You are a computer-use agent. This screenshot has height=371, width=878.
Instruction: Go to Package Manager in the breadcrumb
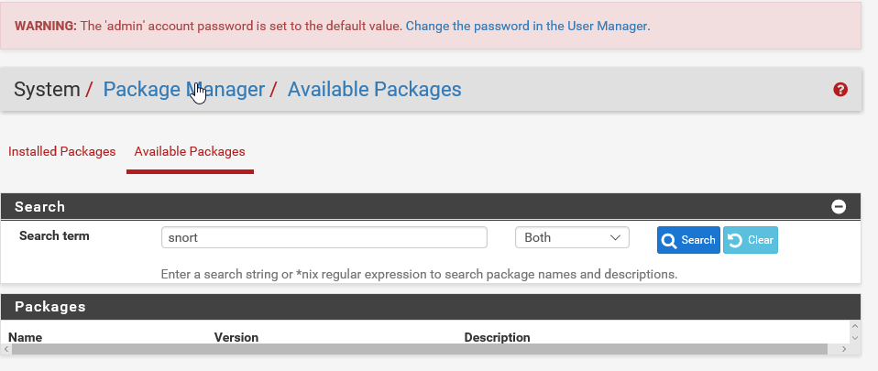(x=183, y=90)
